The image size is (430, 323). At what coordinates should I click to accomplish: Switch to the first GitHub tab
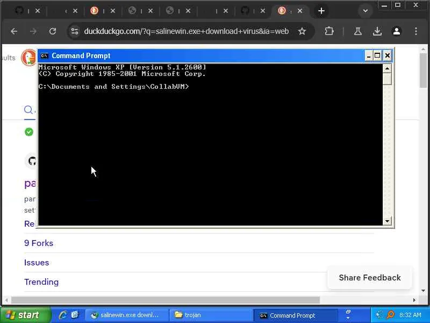point(19,11)
